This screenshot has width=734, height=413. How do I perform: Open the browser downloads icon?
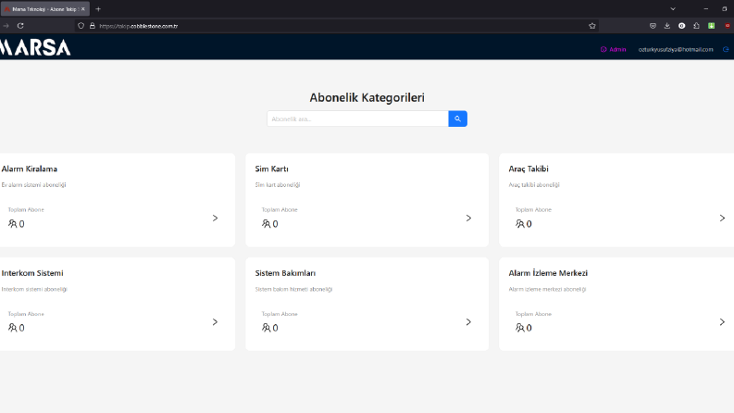coord(667,26)
